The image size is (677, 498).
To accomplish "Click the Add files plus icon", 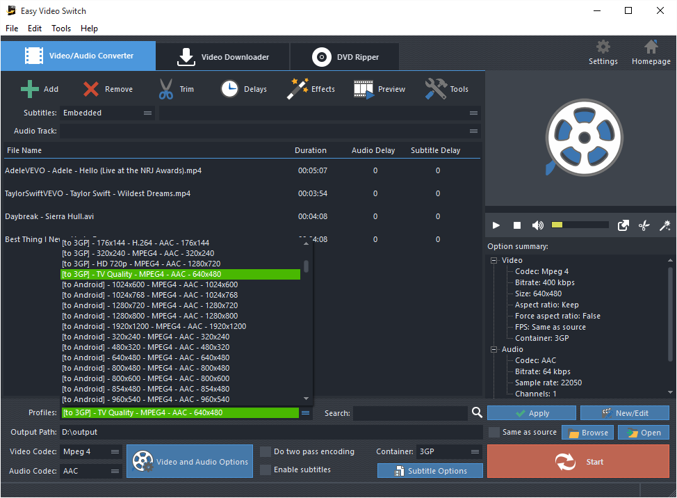I will 30,89.
